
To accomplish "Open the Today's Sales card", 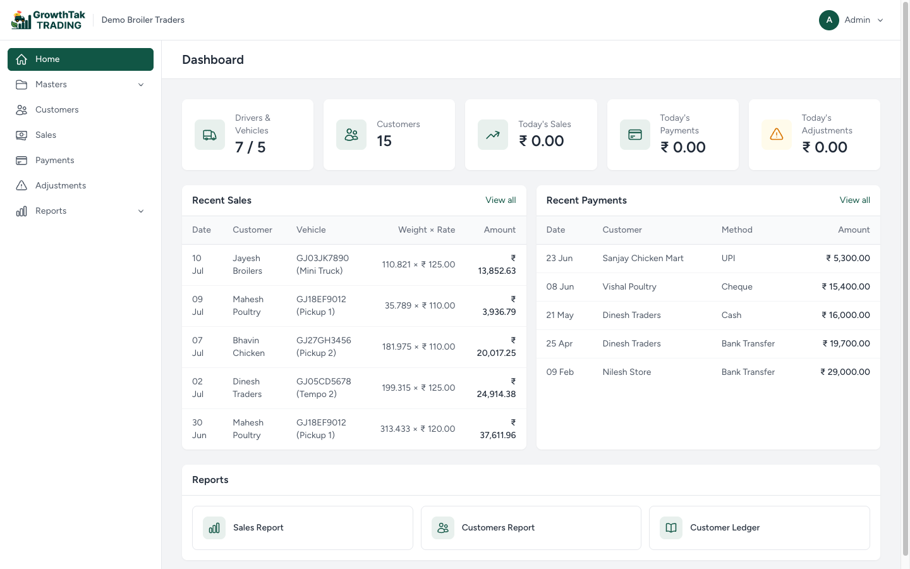I will tap(531, 135).
